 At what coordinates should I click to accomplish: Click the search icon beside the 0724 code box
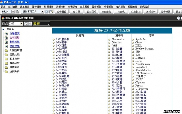(17, 12)
